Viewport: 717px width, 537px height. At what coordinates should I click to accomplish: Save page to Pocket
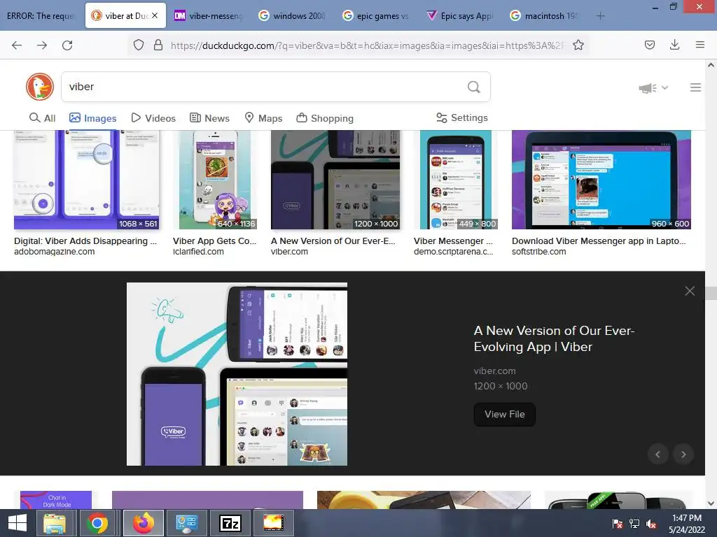click(x=649, y=45)
